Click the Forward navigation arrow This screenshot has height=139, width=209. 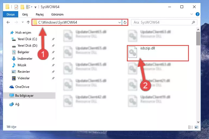(16, 22)
